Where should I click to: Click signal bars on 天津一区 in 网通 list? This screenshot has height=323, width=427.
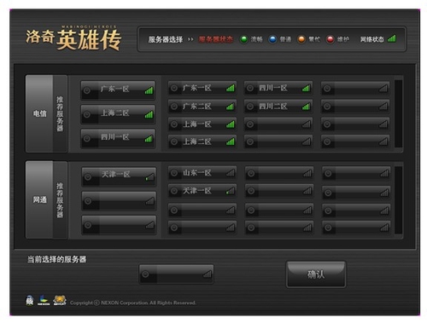[x=231, y=191]
